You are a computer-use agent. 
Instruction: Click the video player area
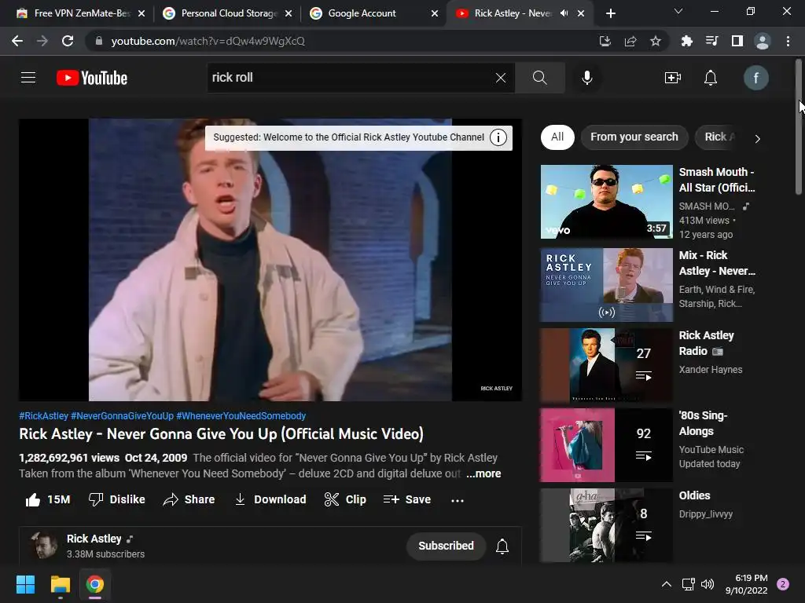click(270, 260)
